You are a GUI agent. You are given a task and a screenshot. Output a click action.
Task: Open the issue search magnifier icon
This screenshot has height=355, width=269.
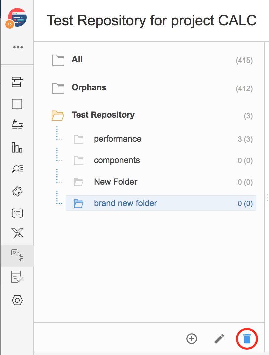(x=17, y=169)
